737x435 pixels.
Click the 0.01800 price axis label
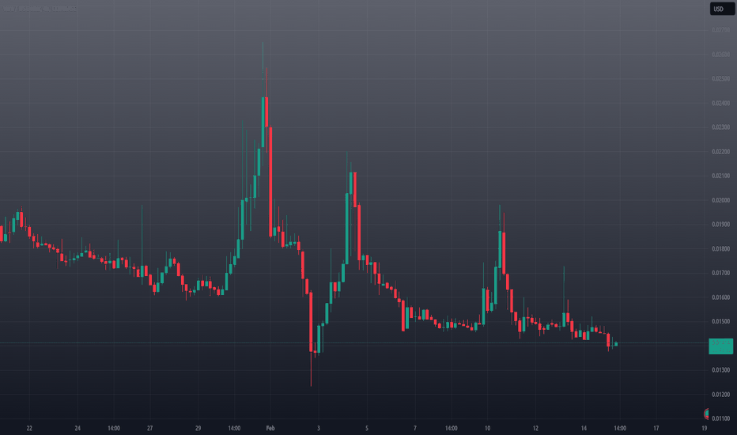point(720,249)
